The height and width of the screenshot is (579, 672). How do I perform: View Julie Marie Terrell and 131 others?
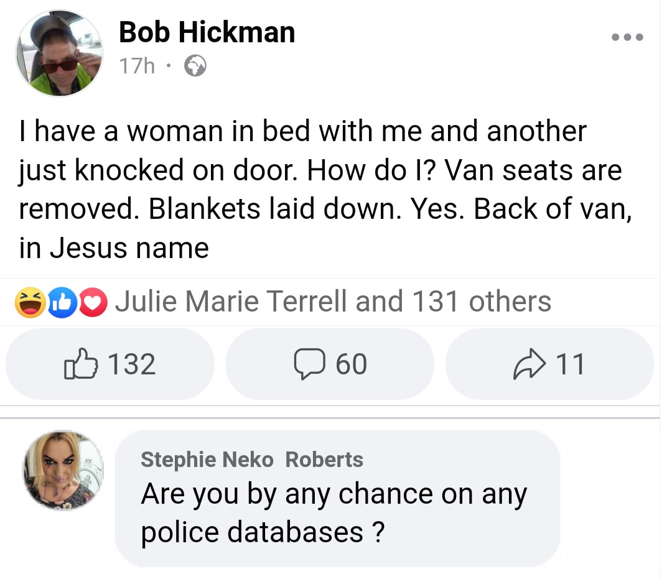333,302
